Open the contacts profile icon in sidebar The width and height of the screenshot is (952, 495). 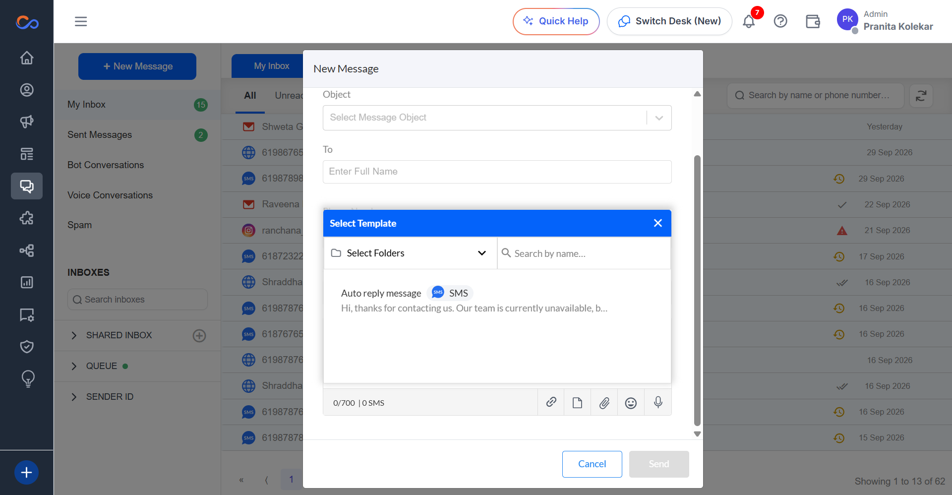pos(27,90)
